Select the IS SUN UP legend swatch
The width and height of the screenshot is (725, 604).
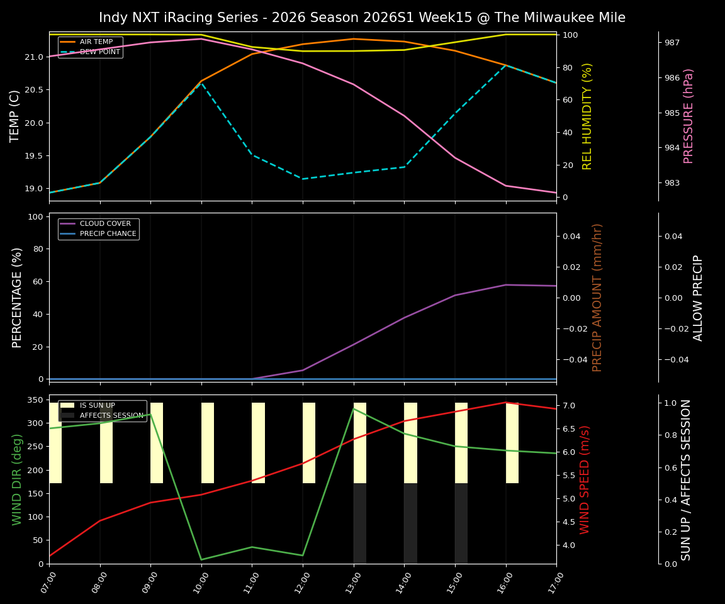click(67, 405)
